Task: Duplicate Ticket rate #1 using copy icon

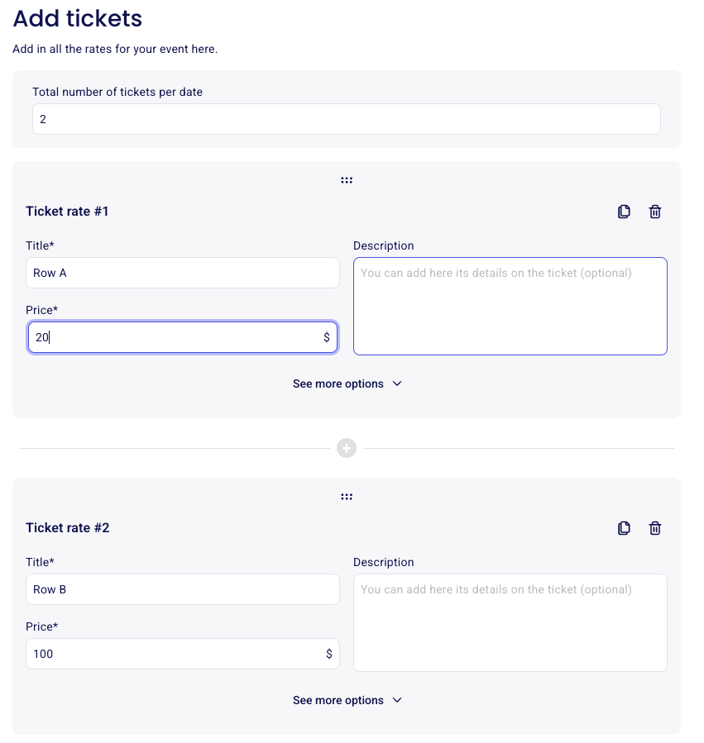Action: [625, 212]
